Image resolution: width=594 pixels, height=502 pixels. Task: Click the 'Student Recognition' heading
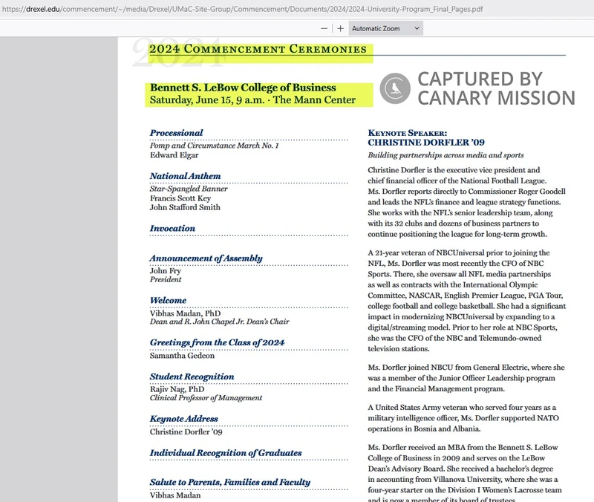click(x=192, y=376)
